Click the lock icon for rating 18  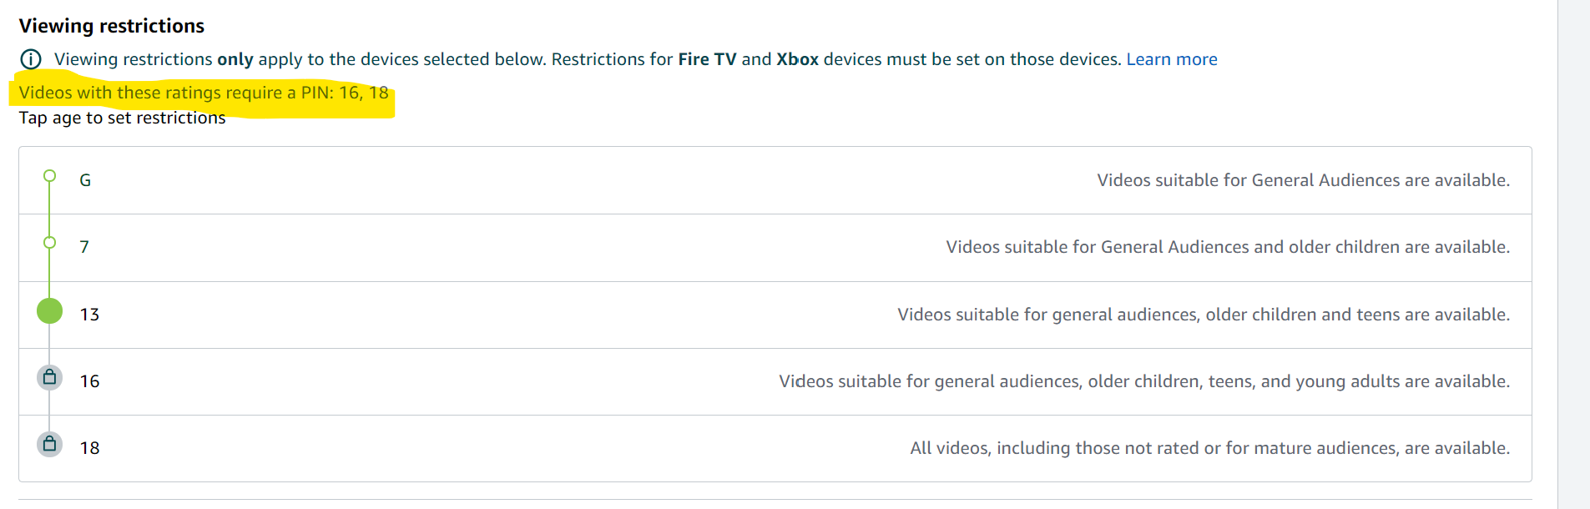50,444
